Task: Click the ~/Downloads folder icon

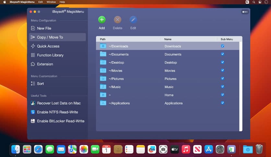Action: [103, 46]
